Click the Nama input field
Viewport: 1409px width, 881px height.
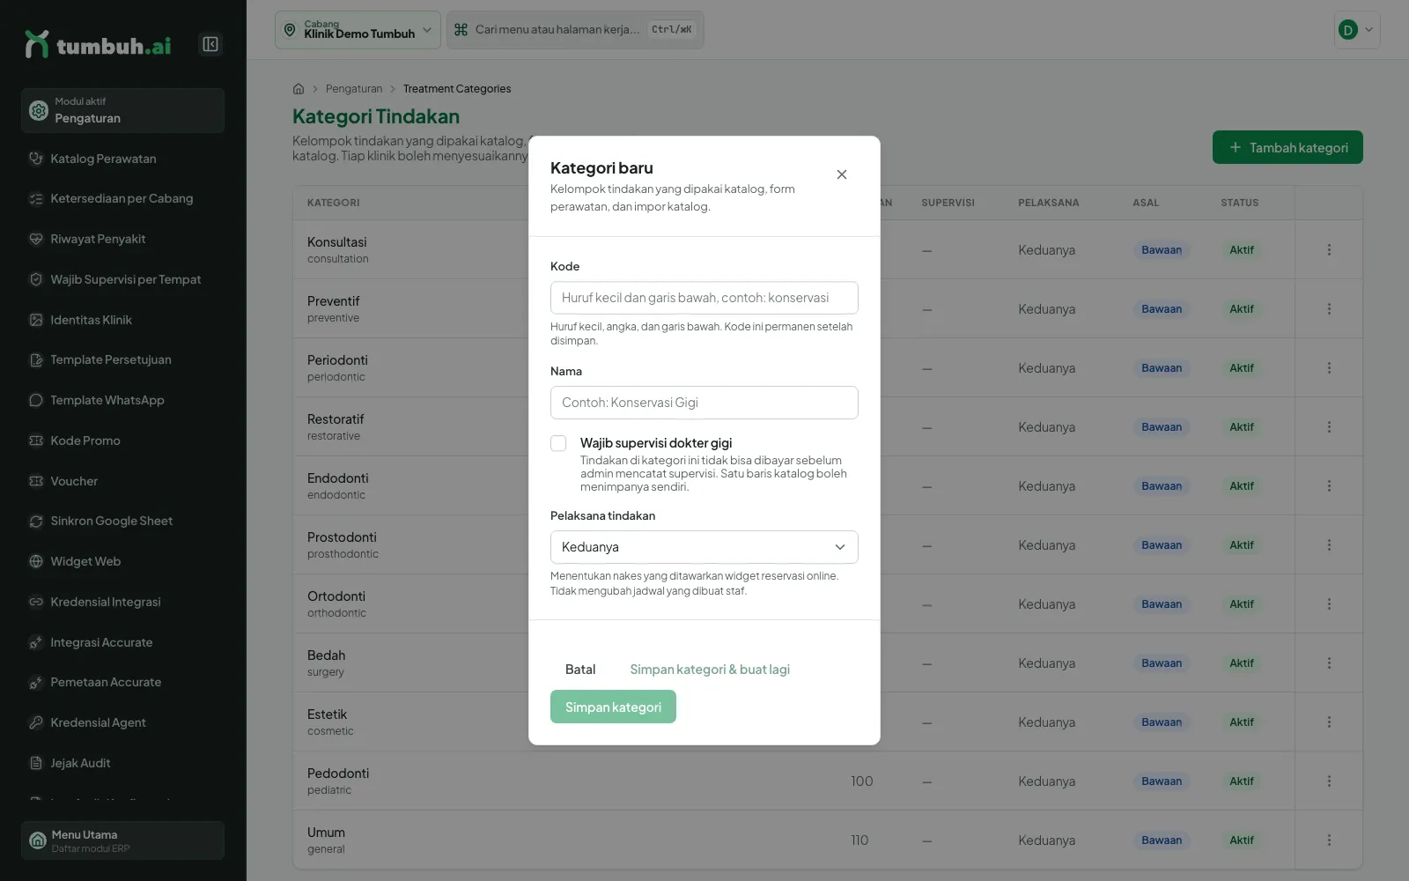coord(704,403)
